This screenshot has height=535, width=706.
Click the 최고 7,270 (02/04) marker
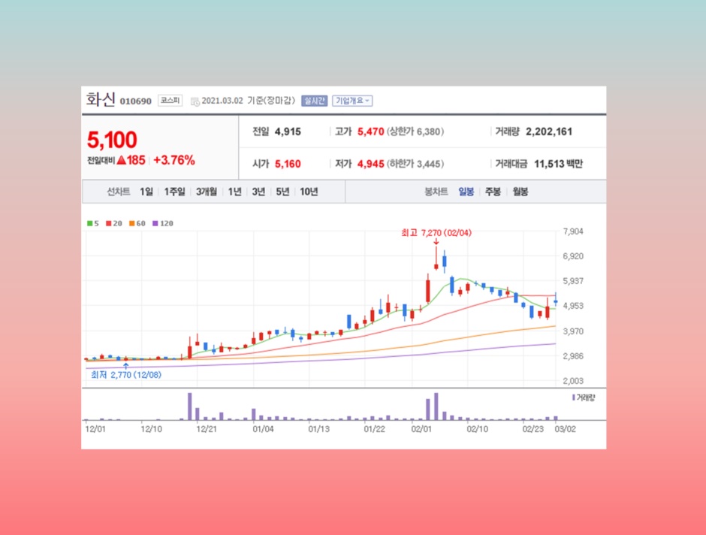pos(436,233)
